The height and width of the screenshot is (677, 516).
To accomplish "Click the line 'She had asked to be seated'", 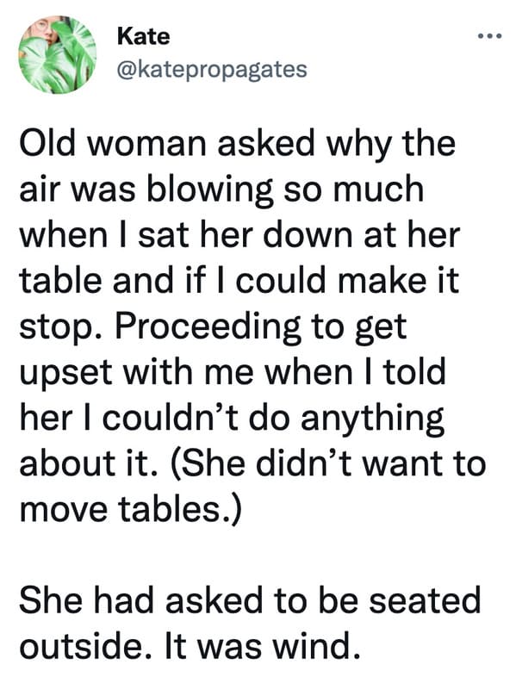I will click(x=250, y=601).
